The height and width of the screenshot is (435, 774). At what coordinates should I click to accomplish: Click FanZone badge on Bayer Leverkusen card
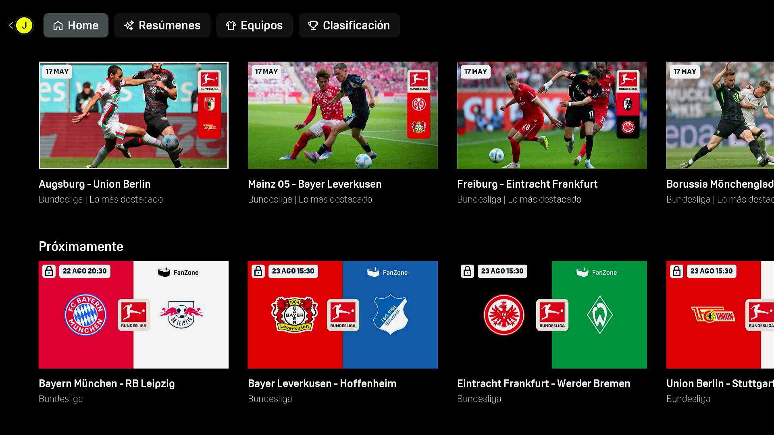387,272
